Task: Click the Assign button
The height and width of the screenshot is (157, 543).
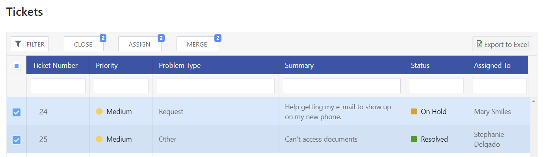Action: (140, 44)
